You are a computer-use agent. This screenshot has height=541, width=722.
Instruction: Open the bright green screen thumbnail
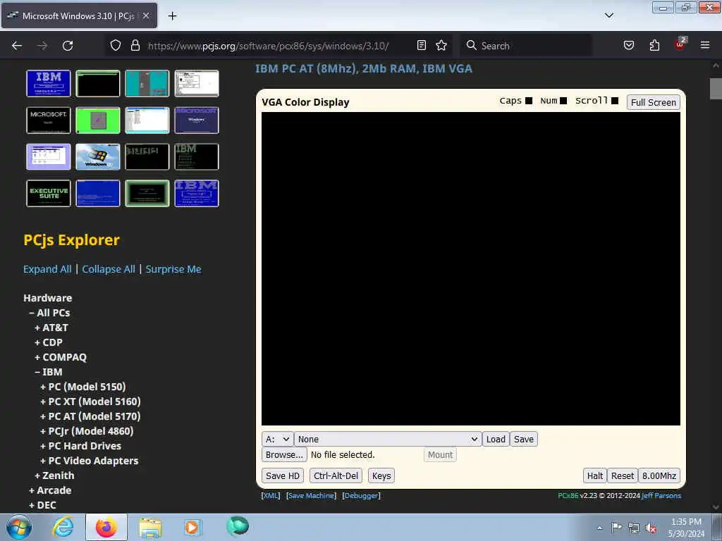pos(97,120)
